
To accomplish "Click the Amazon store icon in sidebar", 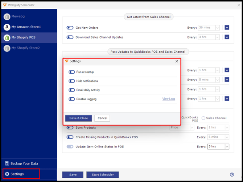I will click(7, 27).
